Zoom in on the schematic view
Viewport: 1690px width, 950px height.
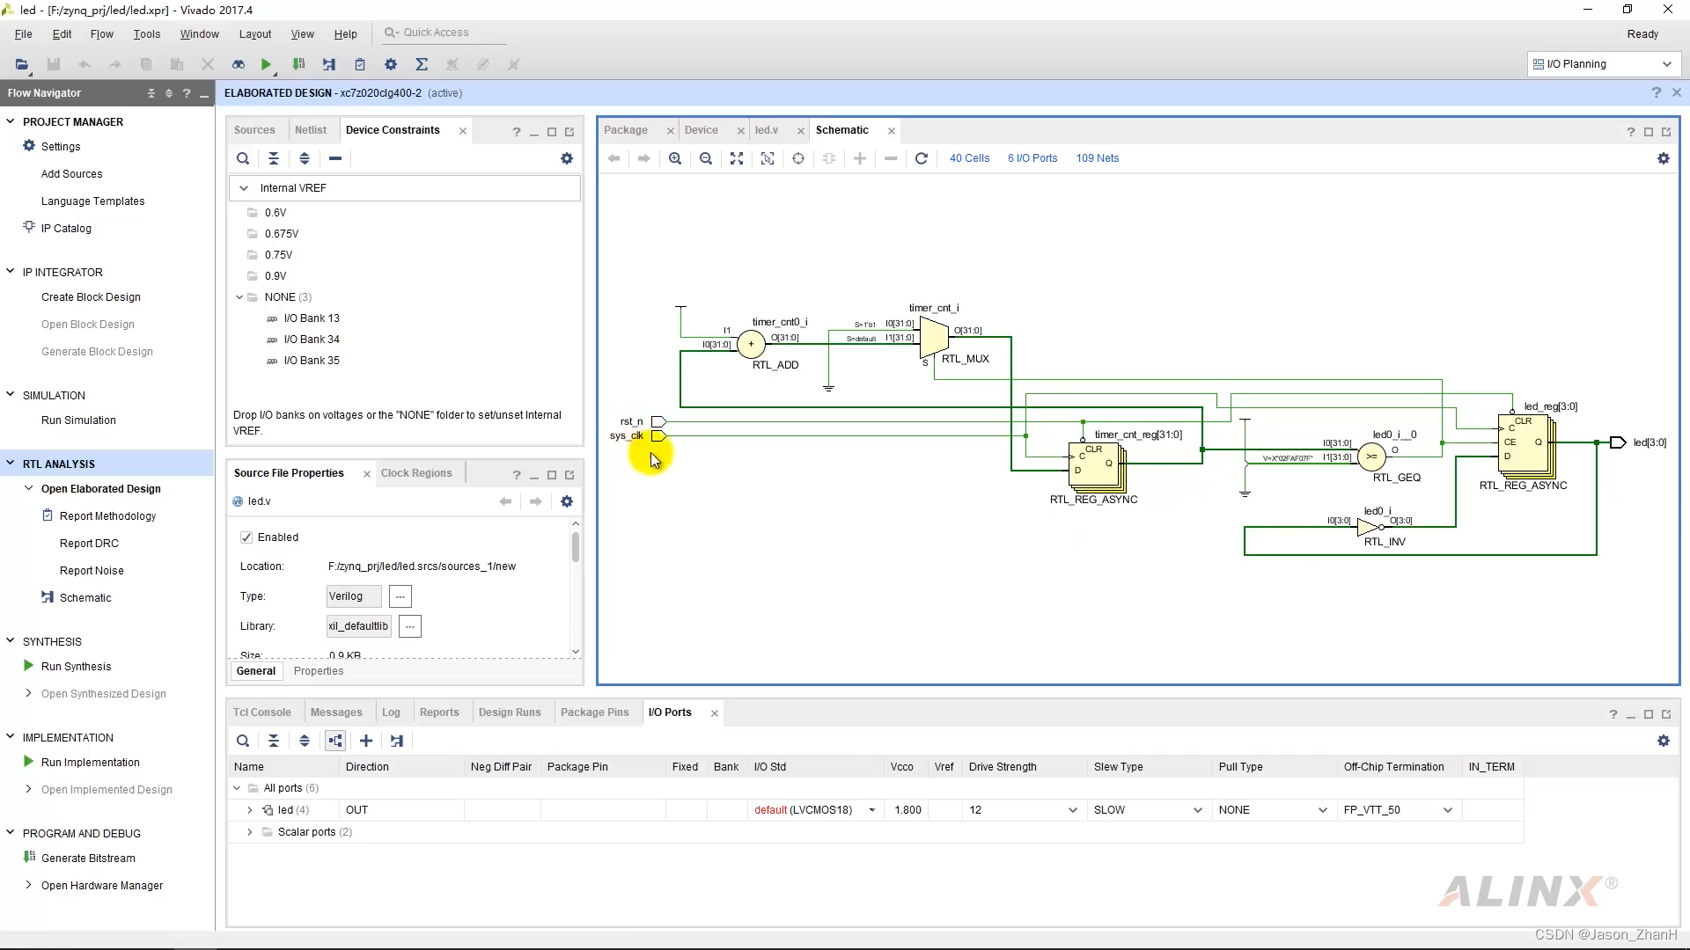click(x=675, y=158)
